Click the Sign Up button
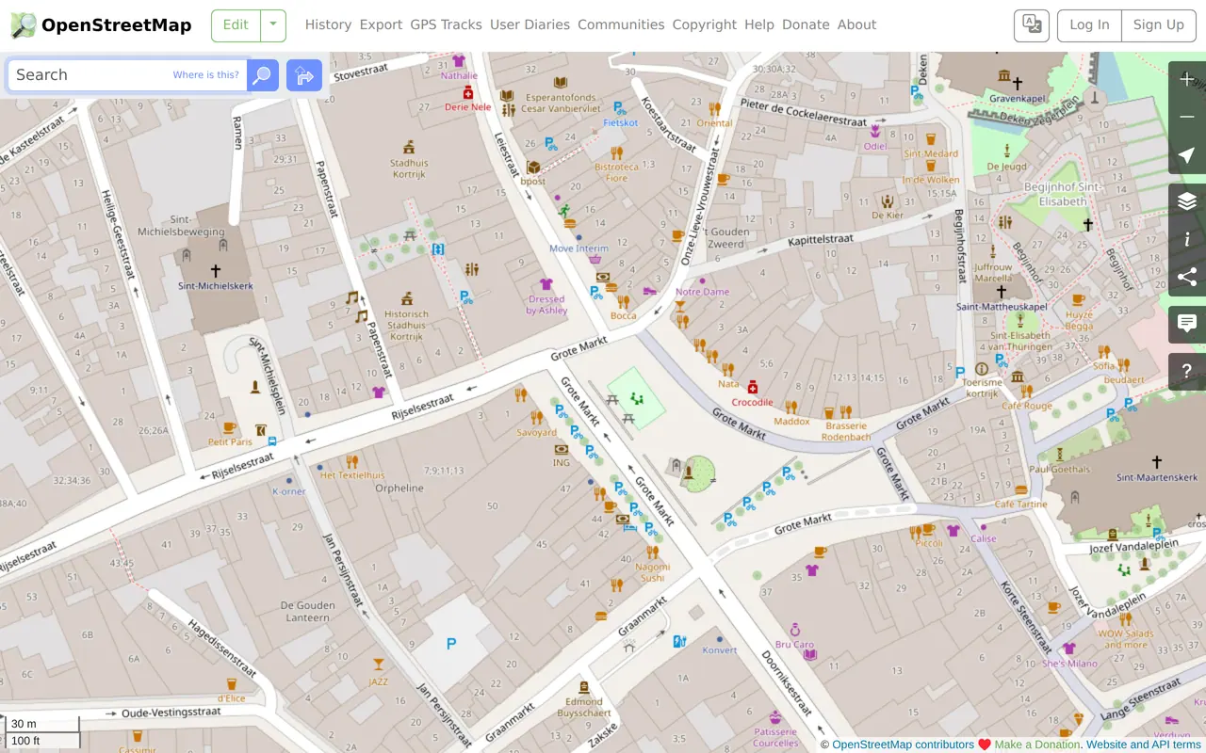The height and width of the screenshot is (753, 1206). click(x=1159, y=25)
